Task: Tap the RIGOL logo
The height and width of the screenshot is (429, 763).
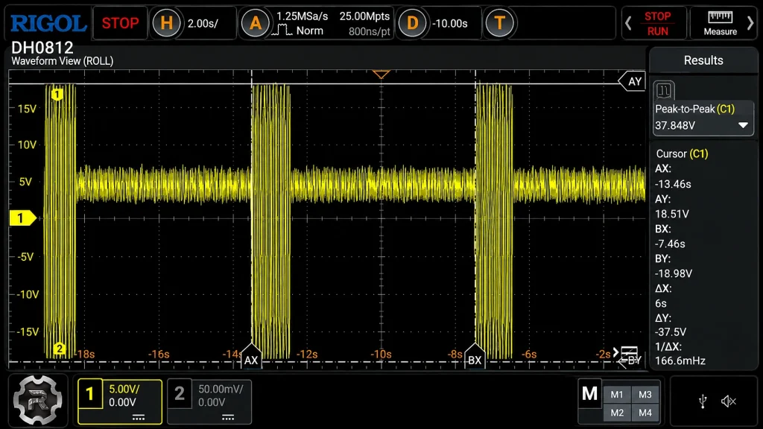Action: click(48, 23)
